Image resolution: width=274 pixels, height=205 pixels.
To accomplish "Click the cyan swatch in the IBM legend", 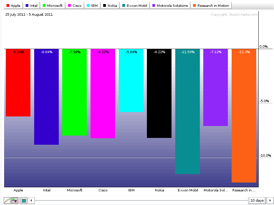I will (88, 5).
